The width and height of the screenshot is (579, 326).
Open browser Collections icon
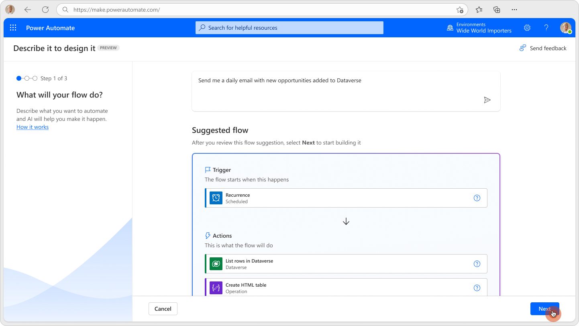pyautogui.click(x=497, y=10)
